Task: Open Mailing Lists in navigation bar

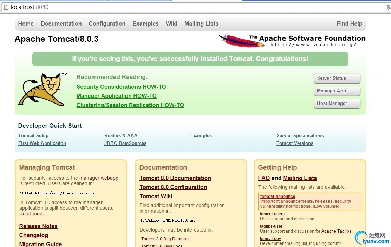Action: [201, 24]
